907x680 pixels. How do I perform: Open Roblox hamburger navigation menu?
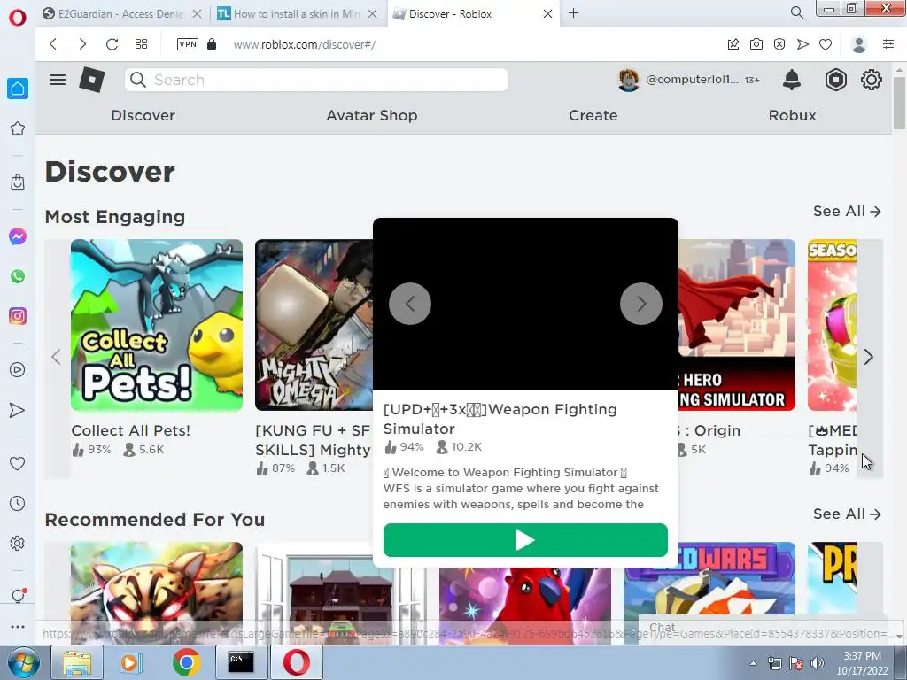coord(58,80)
